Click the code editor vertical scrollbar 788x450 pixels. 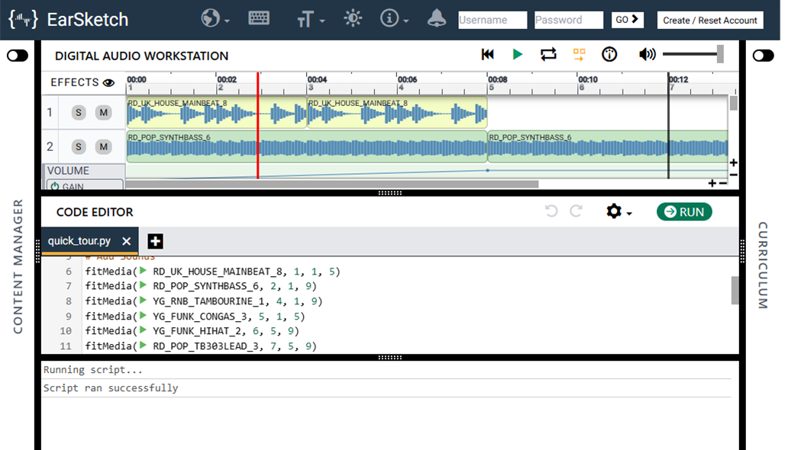(x=735, y=291)
